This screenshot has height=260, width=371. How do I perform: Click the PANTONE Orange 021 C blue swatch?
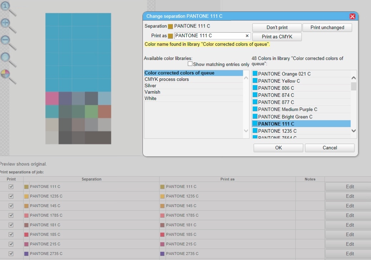tap(255, 73)
